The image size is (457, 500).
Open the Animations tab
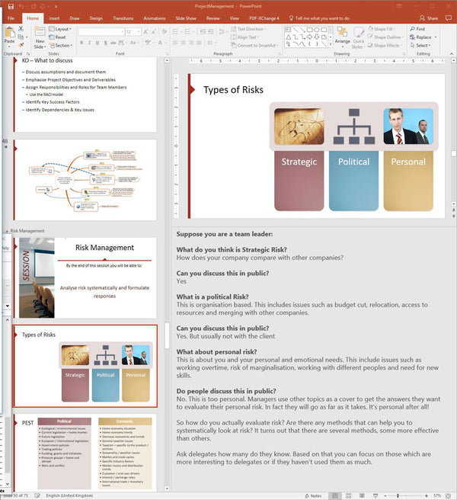155,18
